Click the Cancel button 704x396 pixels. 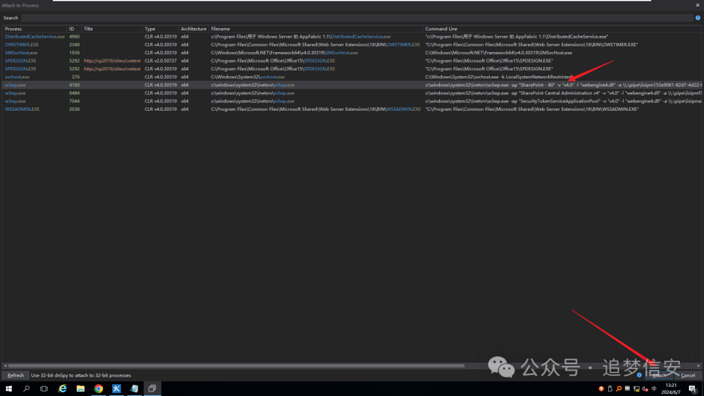click(x=688, y=375)
